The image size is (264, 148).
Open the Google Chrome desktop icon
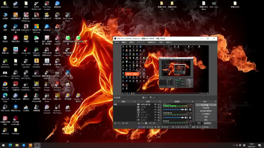coord(5,86)
